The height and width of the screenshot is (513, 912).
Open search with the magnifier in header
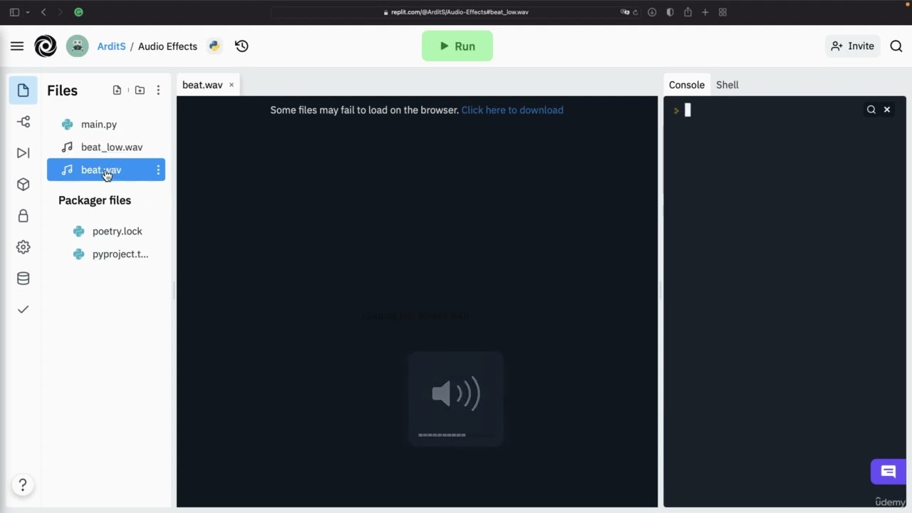896,46
